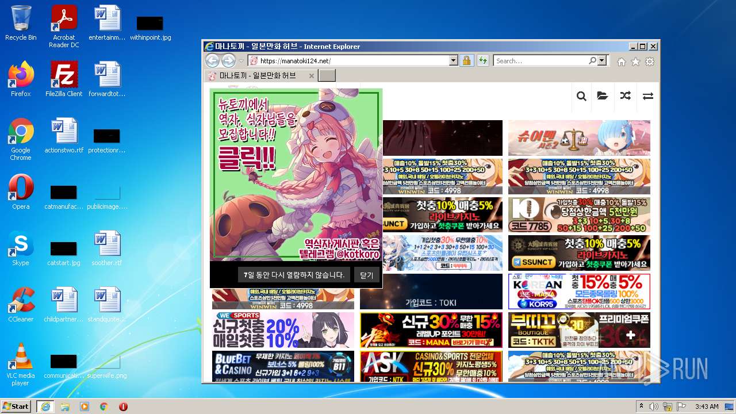
Task: Open a new blank tab
Action: (327, 76)
